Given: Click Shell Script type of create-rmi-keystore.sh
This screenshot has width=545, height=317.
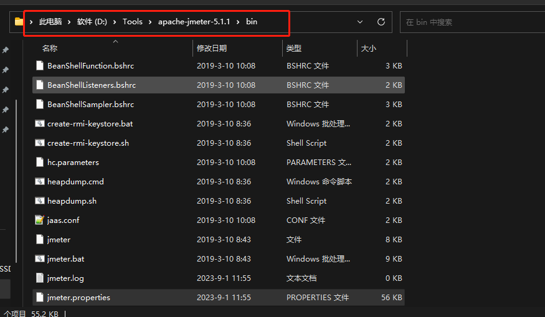Looking at the screenshot, I should point(306,143).
